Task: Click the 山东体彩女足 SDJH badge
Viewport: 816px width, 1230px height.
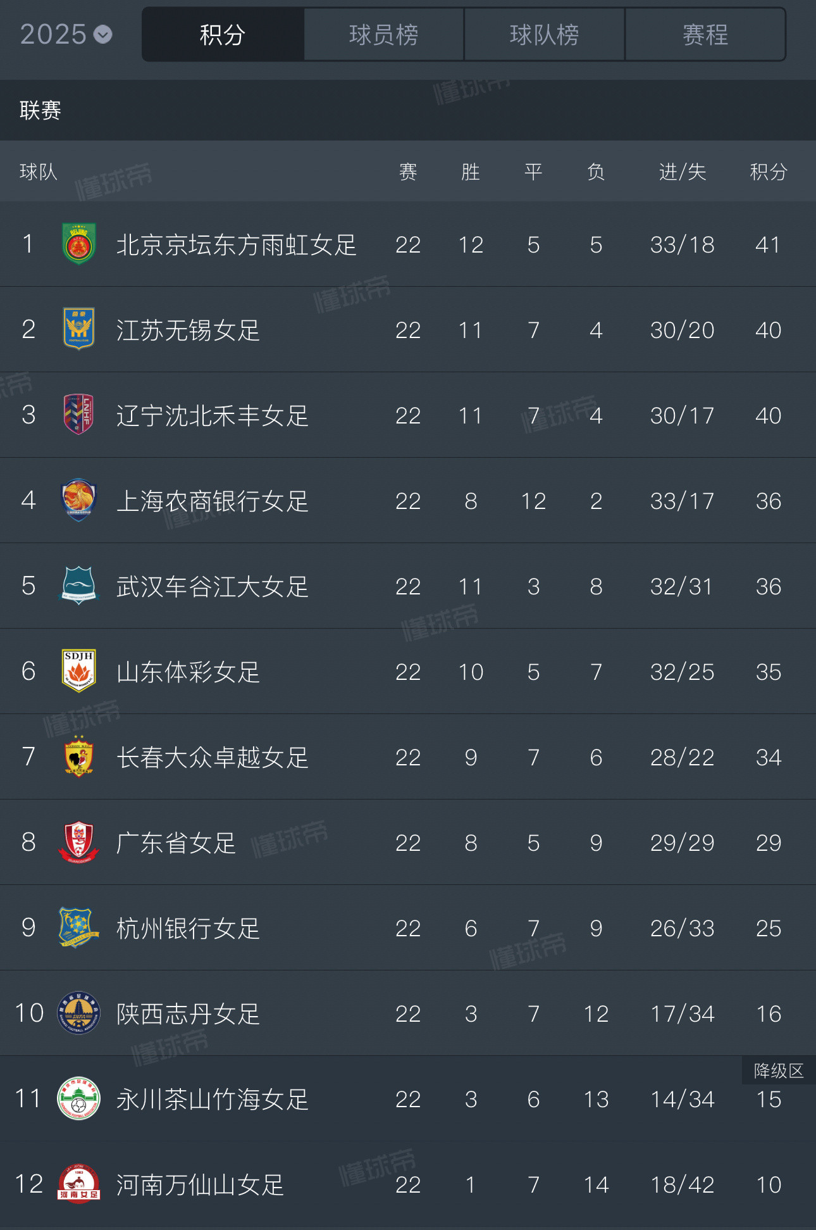Action: [79, 671]
